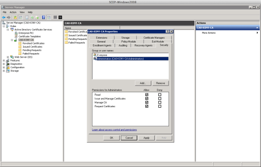The width and height of the screenshot is (261, 167).
Task: Toggle the Show/Hide Console Tree icon
Action: [x=20, y=17]
